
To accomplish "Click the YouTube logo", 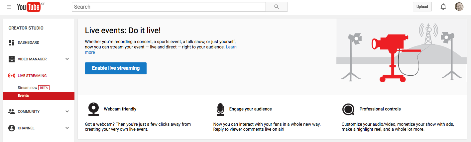I will tap(29, 7).
